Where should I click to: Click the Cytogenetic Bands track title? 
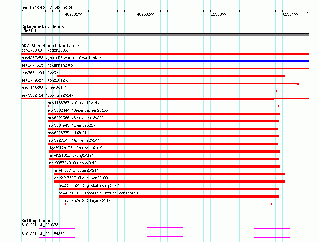point(43,26)
